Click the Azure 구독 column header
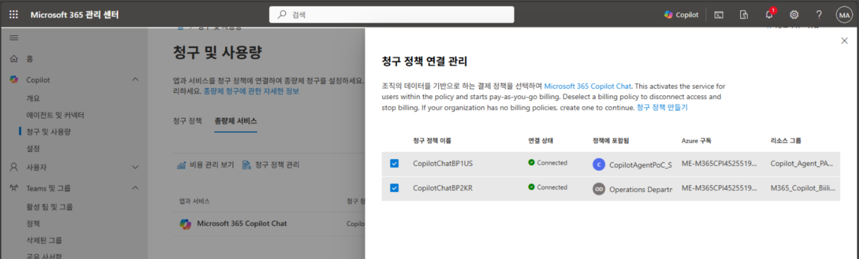 tap(696, 140)
